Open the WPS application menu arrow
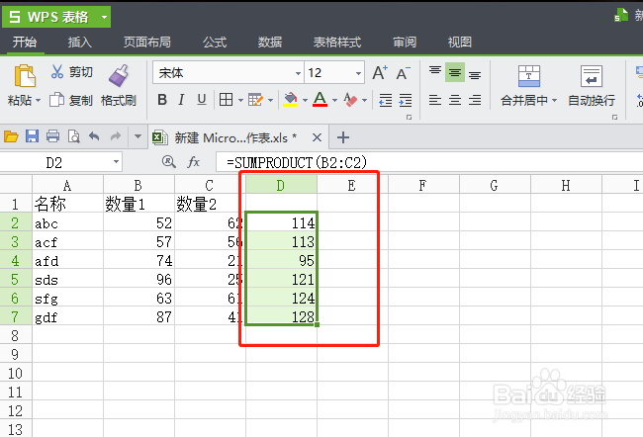This screenshot has height=437, width=643. click(x=104, y=17)
